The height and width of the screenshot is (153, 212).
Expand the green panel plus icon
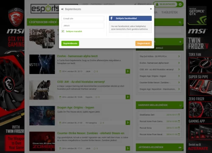coord(180,42)
